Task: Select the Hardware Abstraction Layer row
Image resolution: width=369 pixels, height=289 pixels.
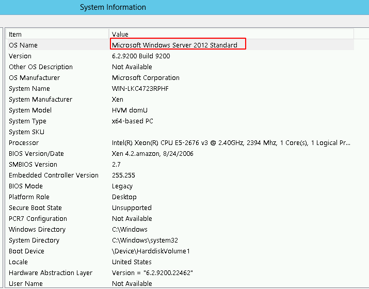Action: click(51, 273)
